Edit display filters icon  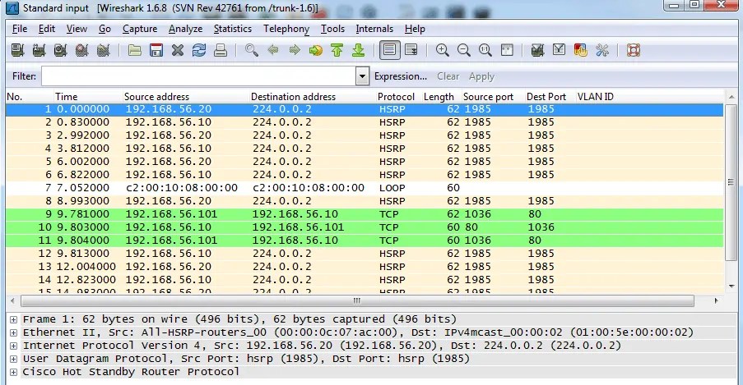[560, 50]
